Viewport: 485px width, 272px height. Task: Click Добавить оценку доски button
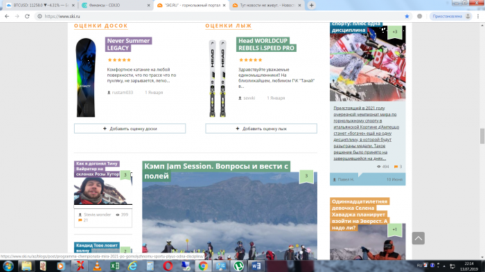click(x=130, y=129)
